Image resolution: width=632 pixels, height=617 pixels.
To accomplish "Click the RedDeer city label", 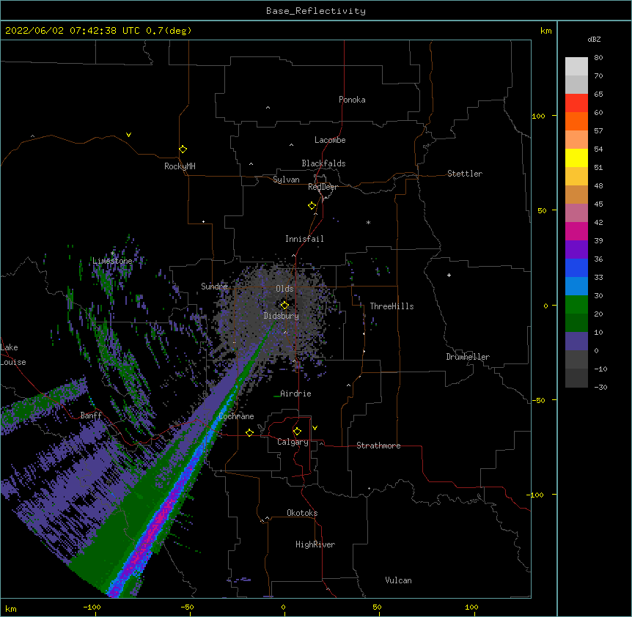I will 323,187.
